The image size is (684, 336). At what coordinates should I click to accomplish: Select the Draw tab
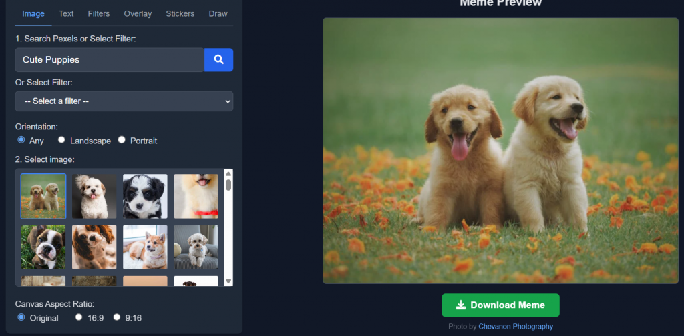pyautogui.click(x=218, y=13)
